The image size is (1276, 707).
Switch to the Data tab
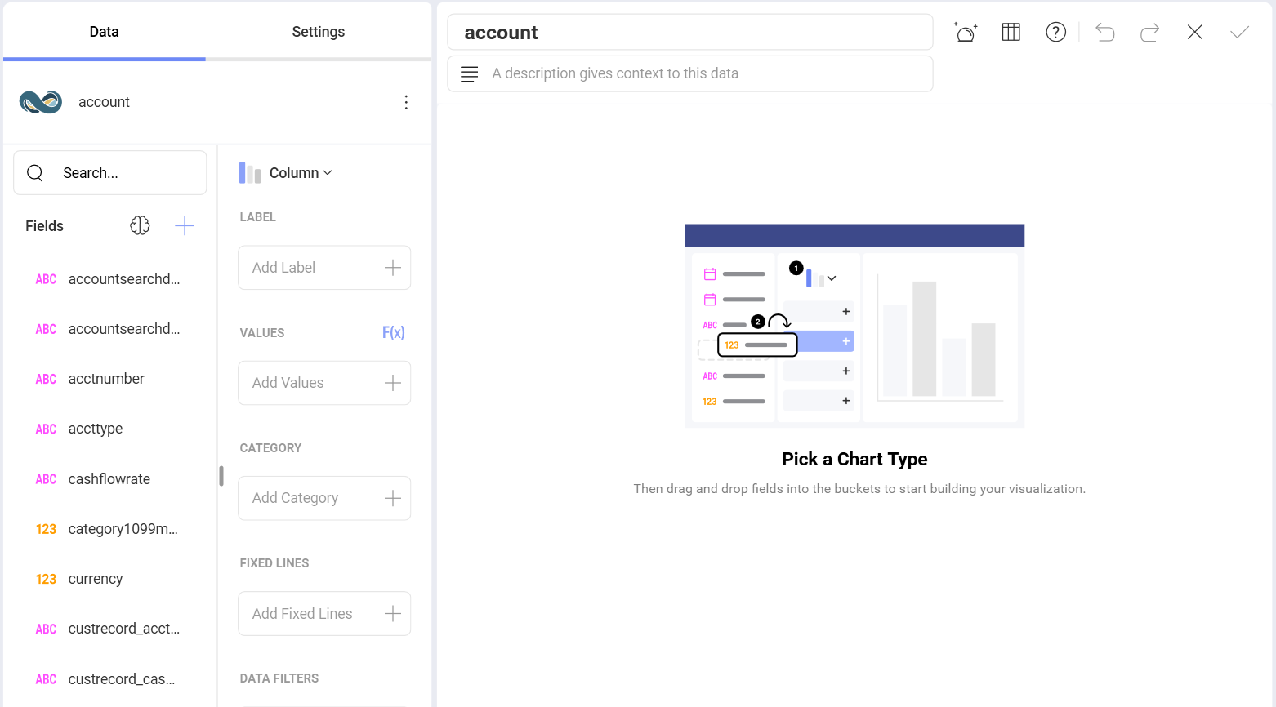(x=104, y=31)
